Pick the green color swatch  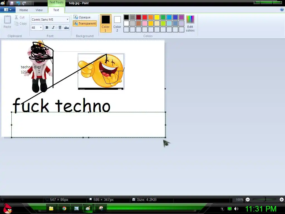tap(163, 17)
